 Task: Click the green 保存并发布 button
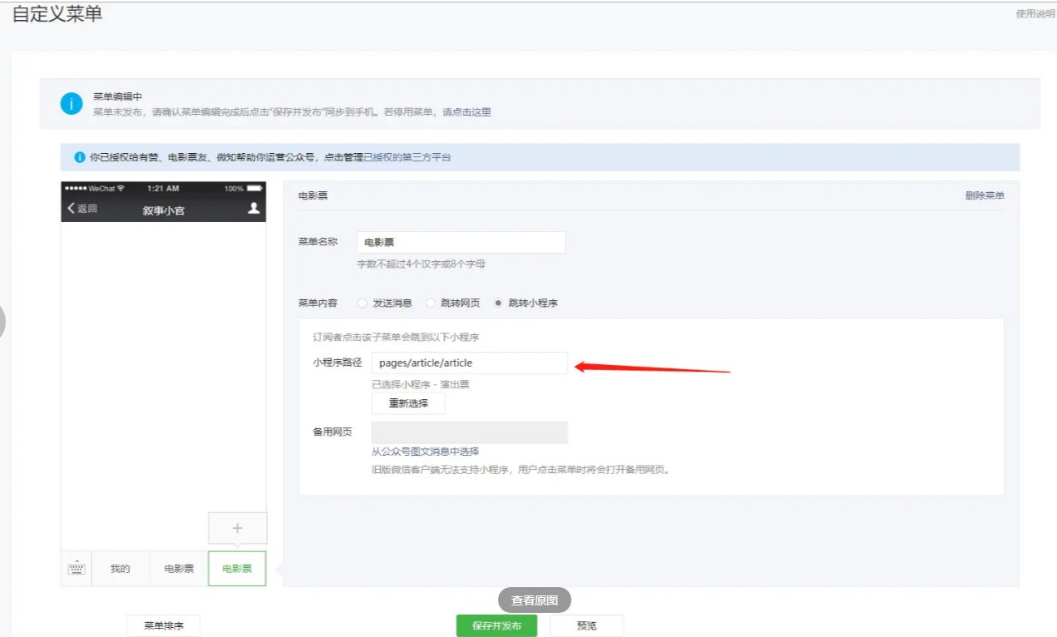pos(496,625)
